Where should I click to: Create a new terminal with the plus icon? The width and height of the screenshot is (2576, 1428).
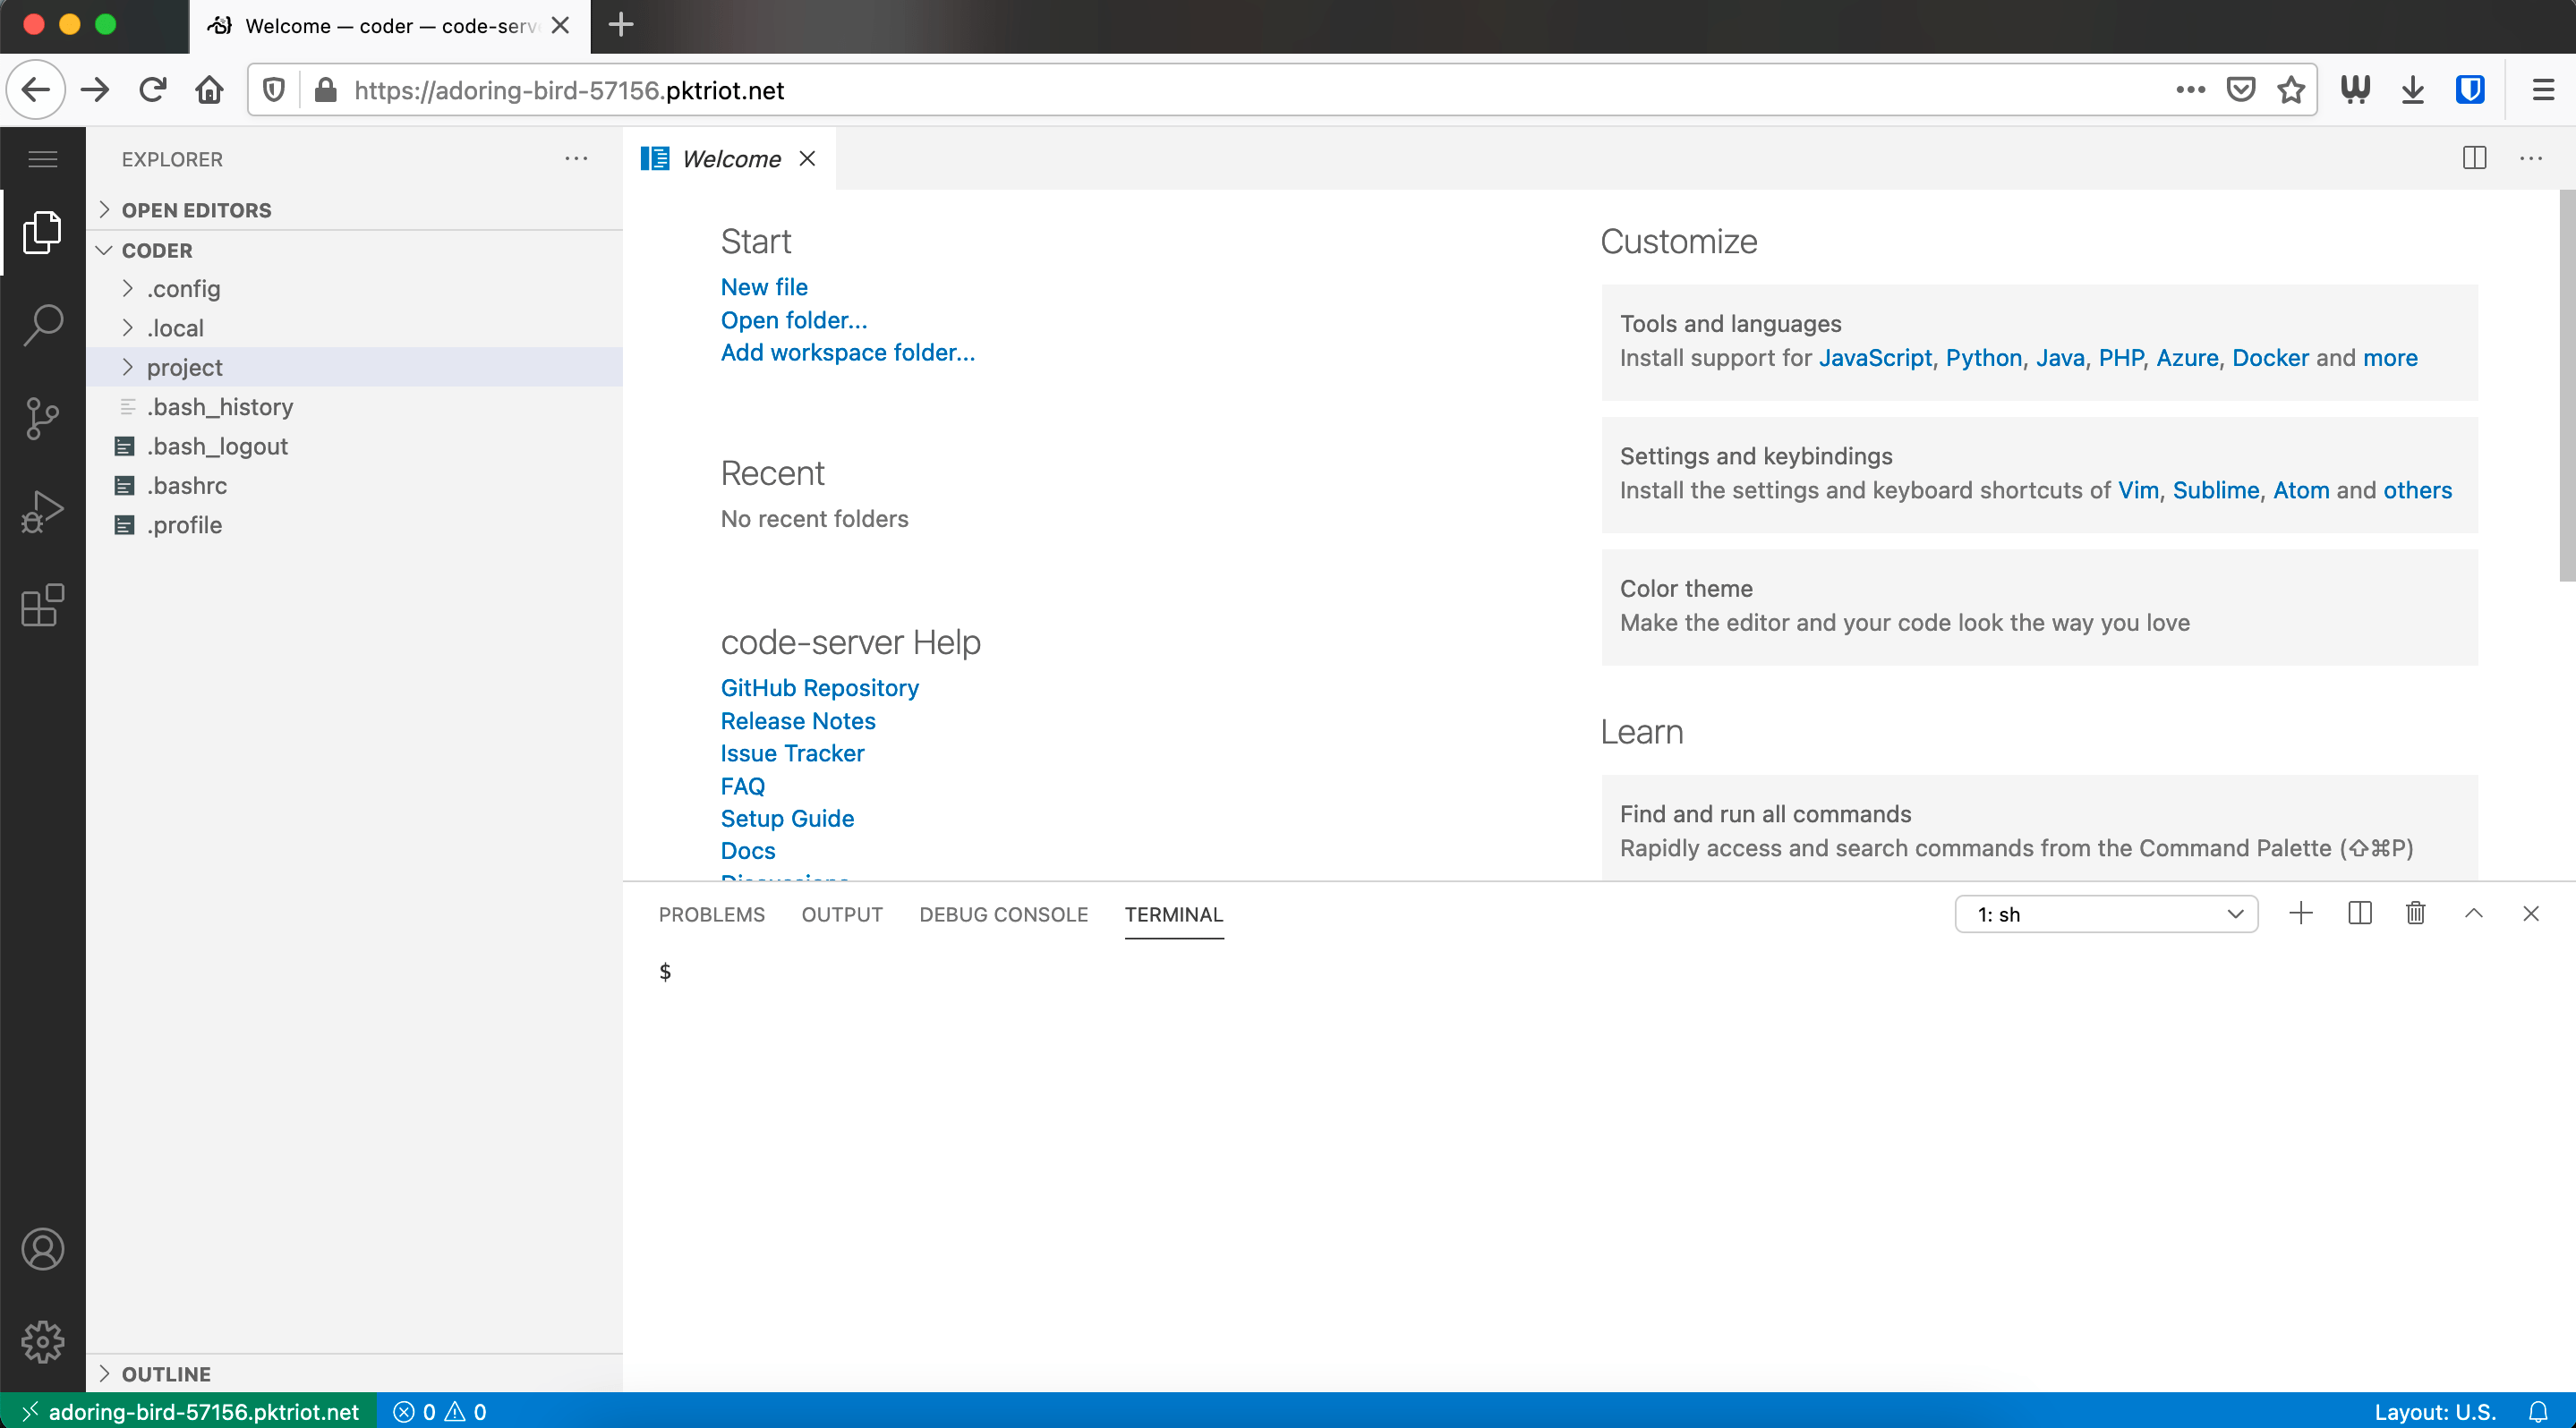tap(2301, 914)
